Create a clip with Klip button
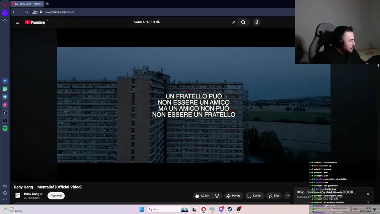 [x=274, y=196]
